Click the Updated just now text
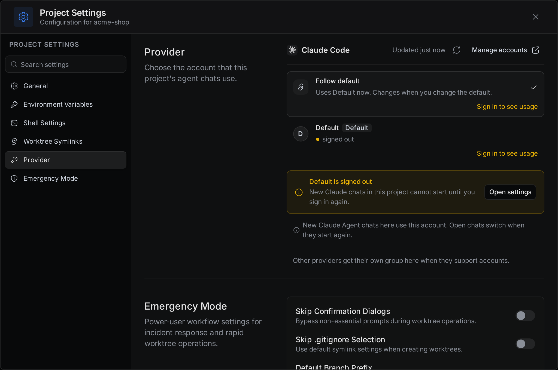The height and width of the screenshot is (370, 558). [419, 50]
